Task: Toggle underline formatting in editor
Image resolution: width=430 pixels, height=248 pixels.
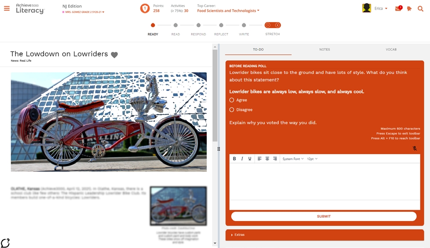Action: point(250,159)
